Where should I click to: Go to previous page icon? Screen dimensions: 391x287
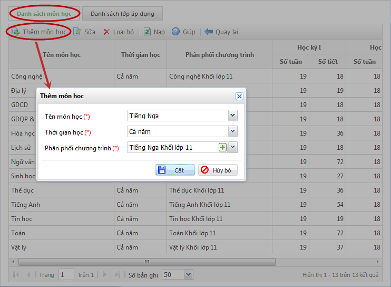coord(28,274)
